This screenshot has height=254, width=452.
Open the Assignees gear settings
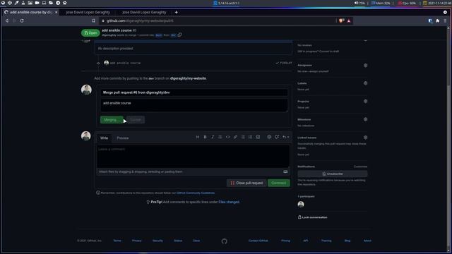click(x=365, y=66)
